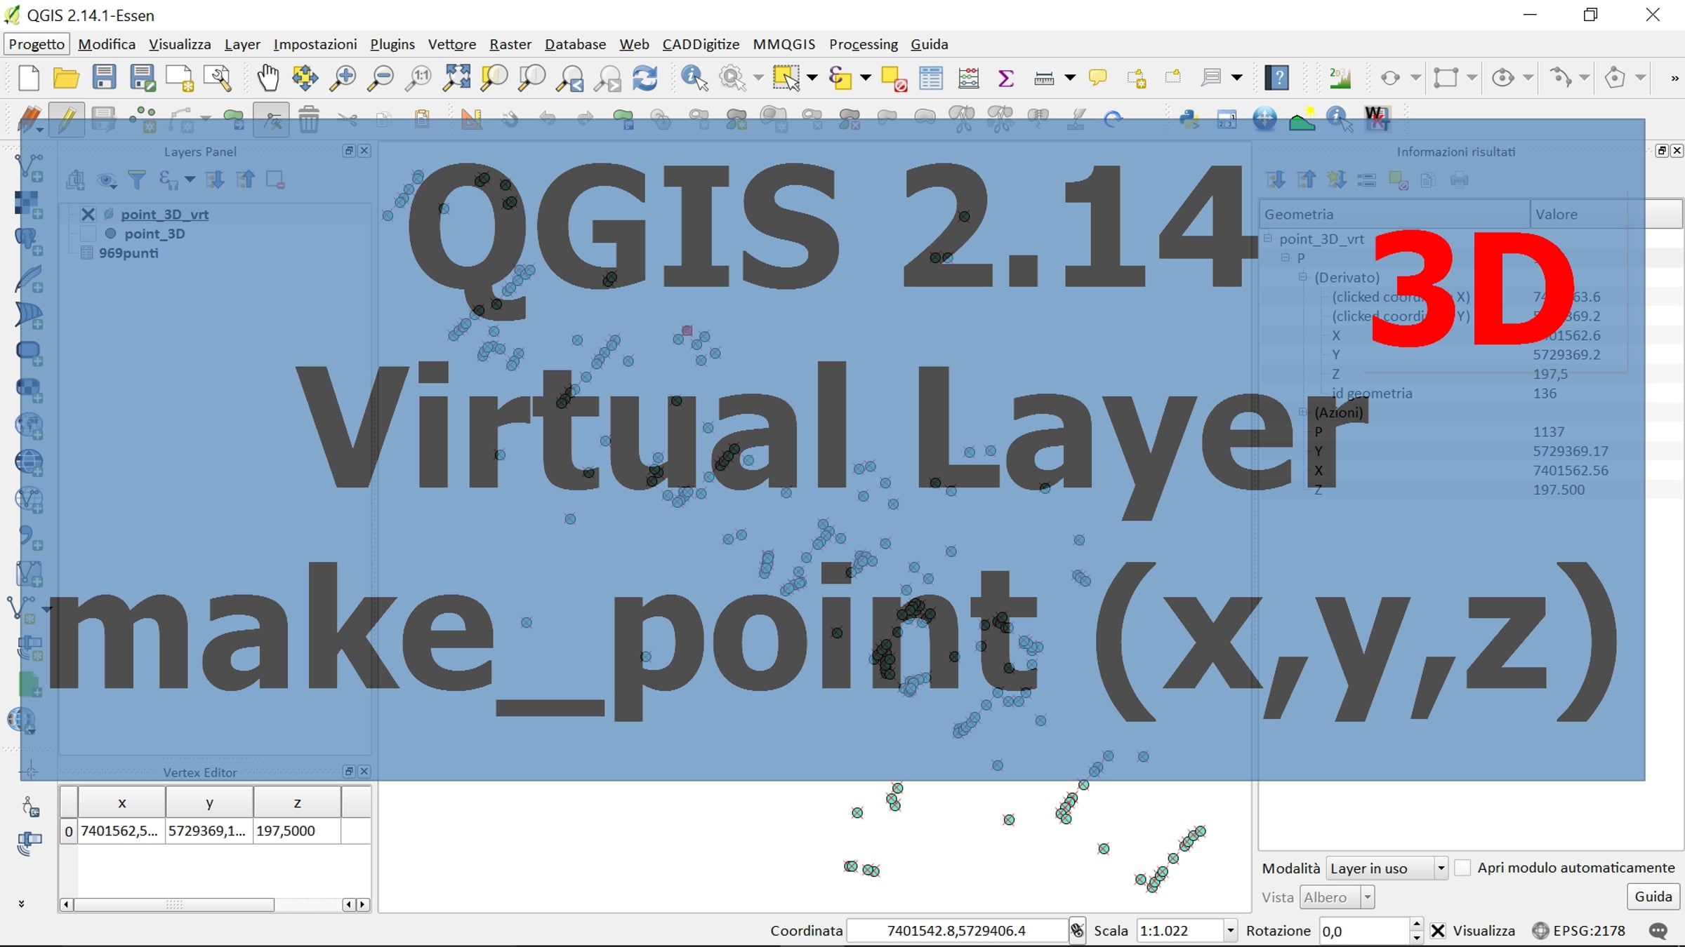
Task: Open the Modalità Layer in uso dropdown
Action: [1387, 868]
